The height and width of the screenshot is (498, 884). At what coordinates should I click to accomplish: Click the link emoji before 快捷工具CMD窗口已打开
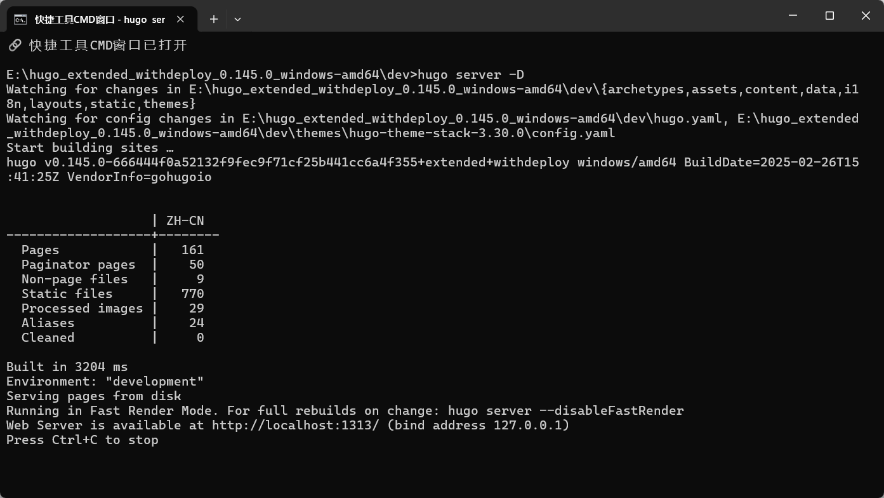(14, 45)
